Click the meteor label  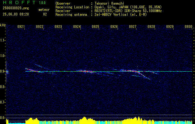coord(44,10)
